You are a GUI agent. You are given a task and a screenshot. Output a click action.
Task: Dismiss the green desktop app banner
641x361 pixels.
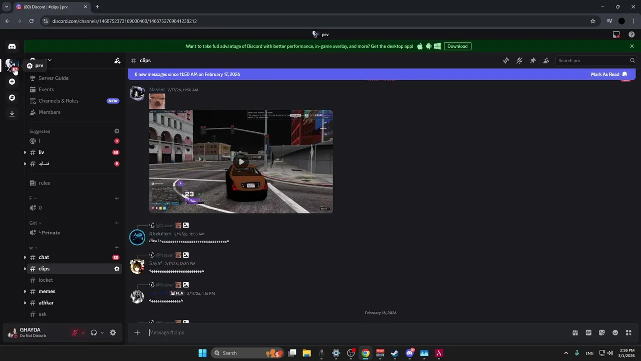(632, 46)
